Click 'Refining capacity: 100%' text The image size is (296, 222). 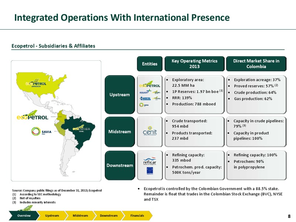255,155
